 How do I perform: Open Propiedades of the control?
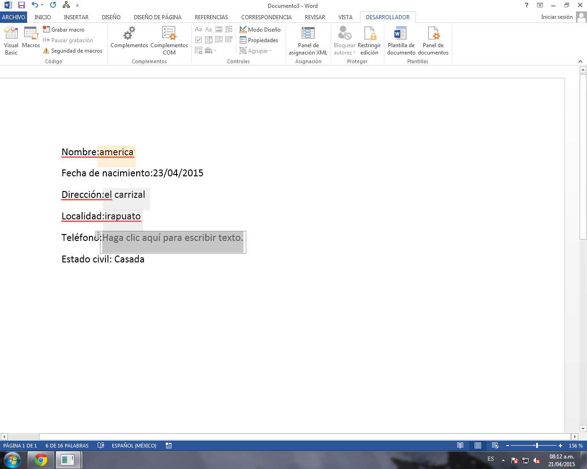259,40
